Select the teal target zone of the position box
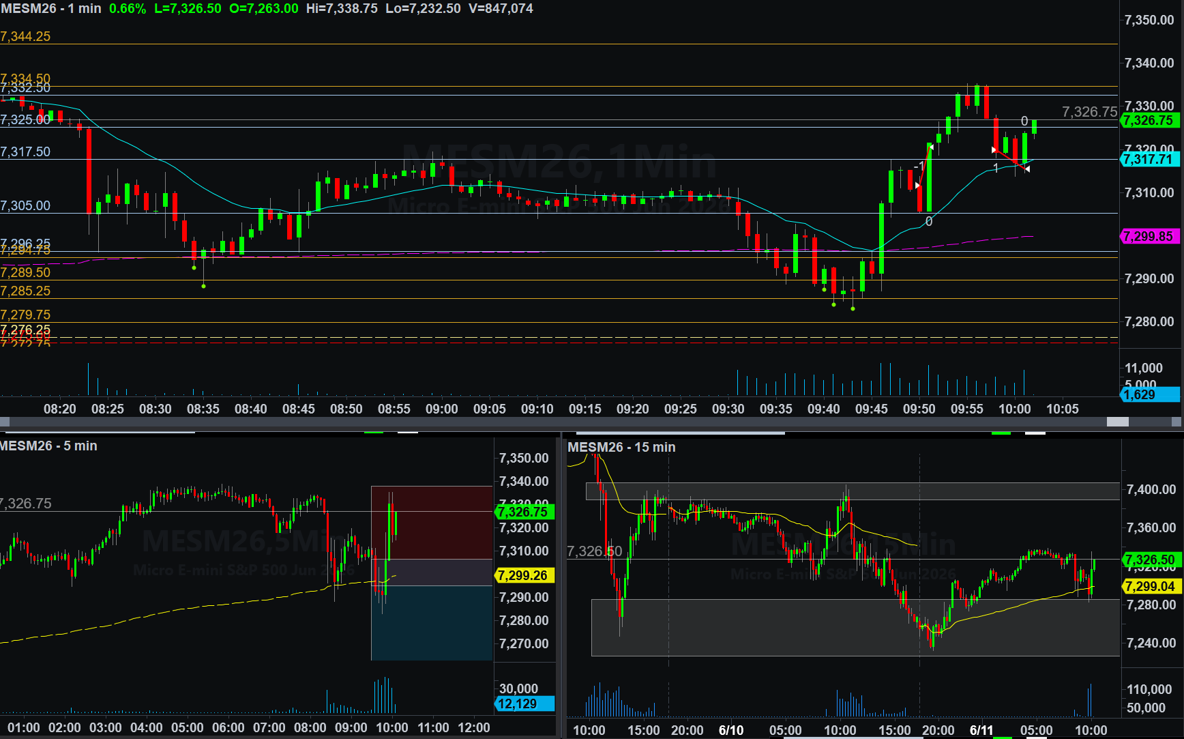The image size is (1184, 739). pos(432,623)
